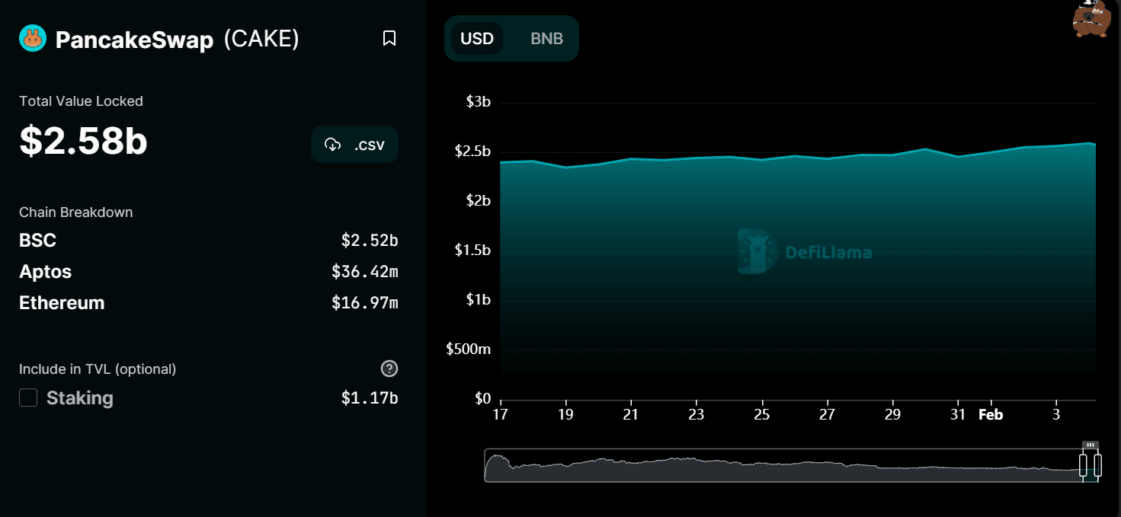
Task: Click the 19 date on x-axis
Action: [566, 415]
